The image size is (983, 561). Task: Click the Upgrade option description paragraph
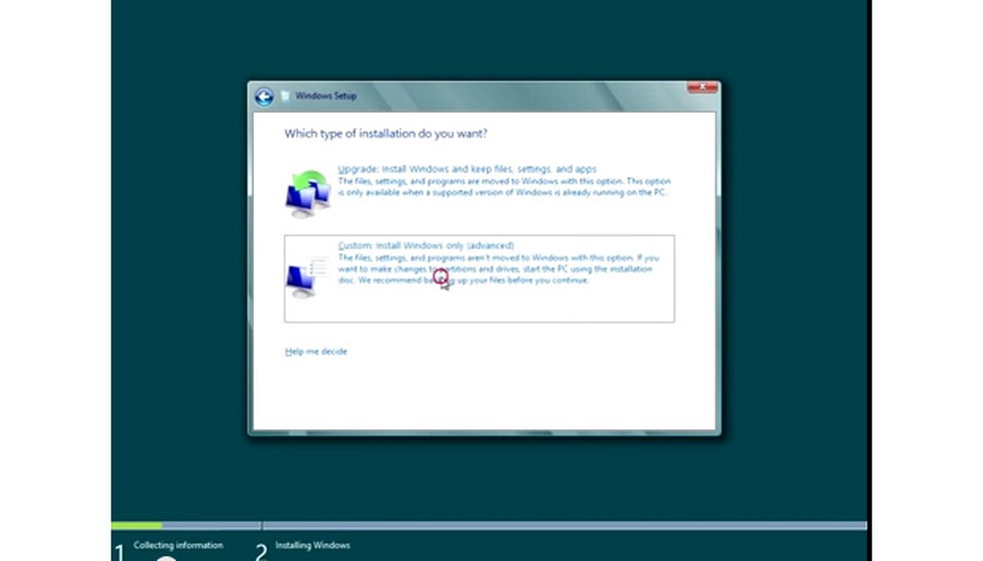click(x=504, y=187)
